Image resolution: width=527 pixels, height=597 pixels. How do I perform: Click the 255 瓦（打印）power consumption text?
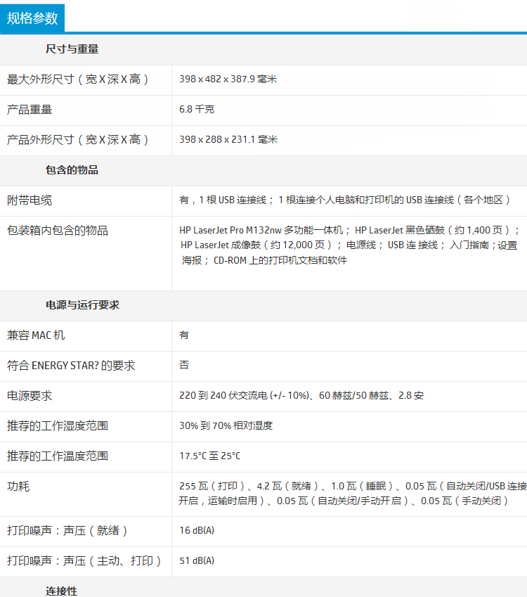(353, 494)
